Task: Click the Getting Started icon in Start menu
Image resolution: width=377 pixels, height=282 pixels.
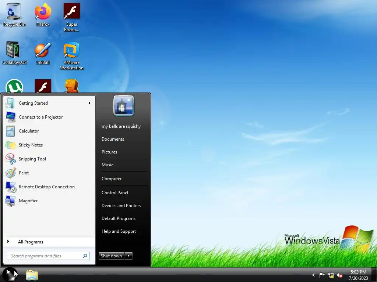Action: [10, 103]
